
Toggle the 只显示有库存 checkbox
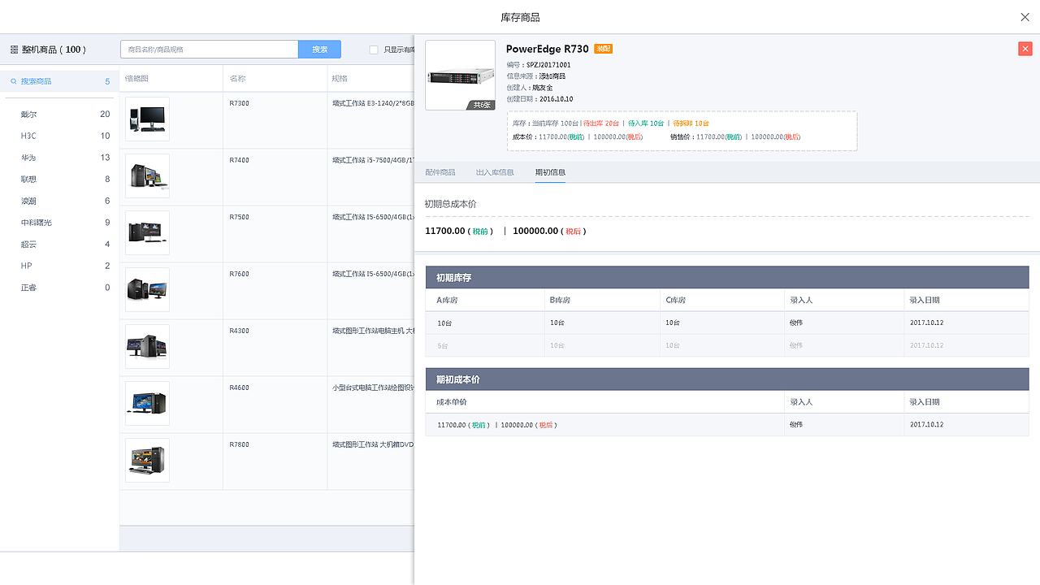374,50
